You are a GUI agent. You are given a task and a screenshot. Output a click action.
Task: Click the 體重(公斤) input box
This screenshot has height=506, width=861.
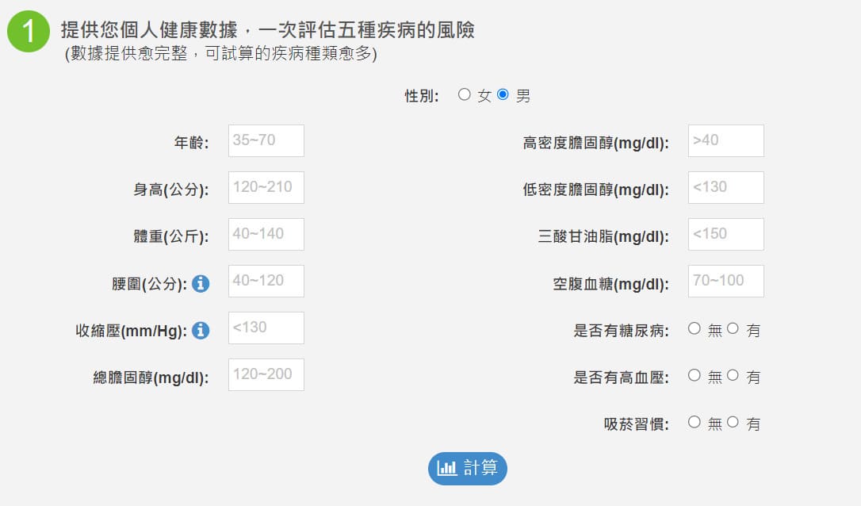pyautogui.click(x=266, y=235)
